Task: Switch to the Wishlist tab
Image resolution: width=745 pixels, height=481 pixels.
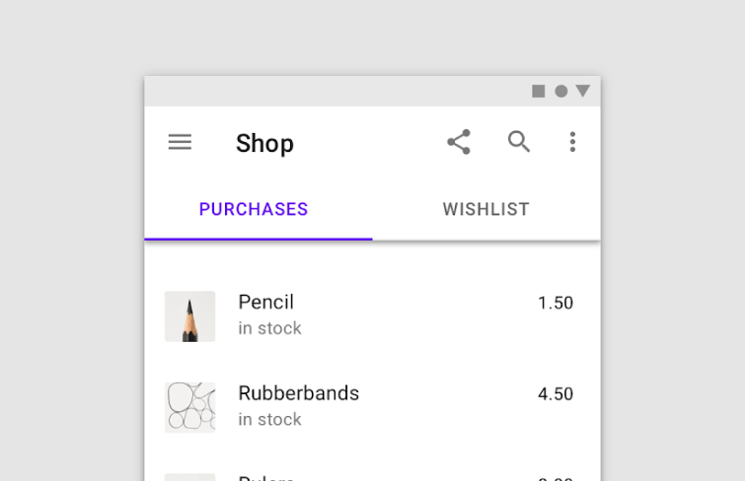Action: coord(485,209)
